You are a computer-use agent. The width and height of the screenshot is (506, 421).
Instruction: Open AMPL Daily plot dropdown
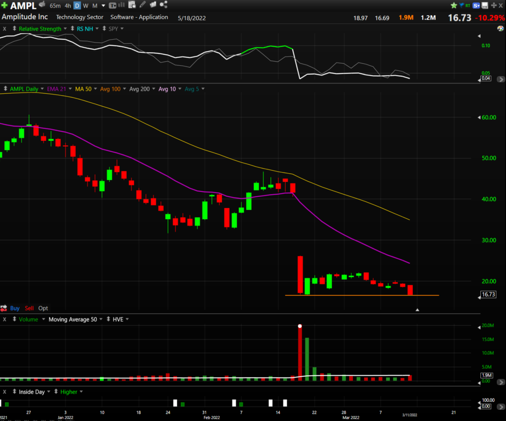42,89
